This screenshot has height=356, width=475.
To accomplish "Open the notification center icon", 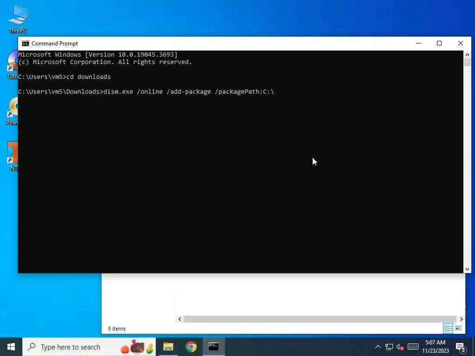I will coord(460,347).
